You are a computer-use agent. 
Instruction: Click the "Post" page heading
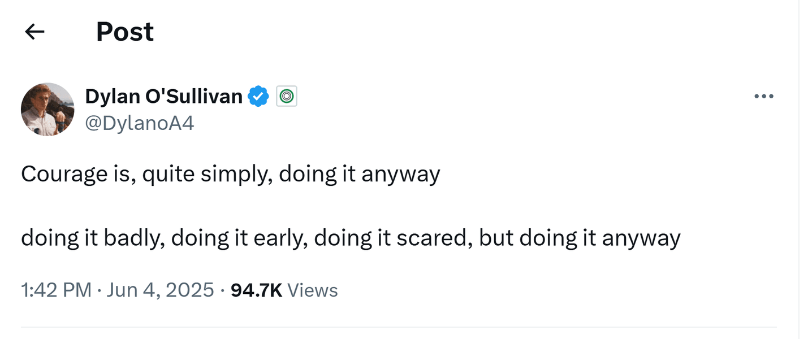pyautogui.click(x=125, y=32)
